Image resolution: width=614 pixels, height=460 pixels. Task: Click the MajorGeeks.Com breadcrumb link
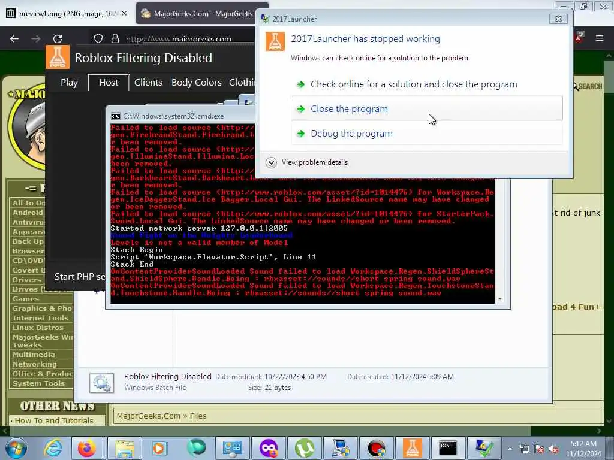point(149,416)
